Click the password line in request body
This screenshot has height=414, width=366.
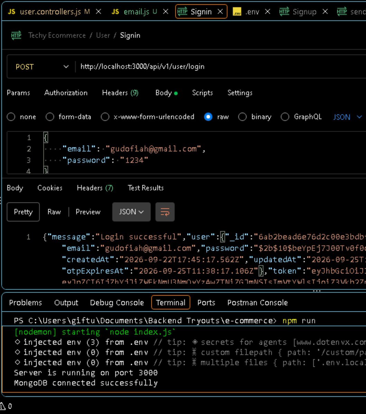[105, 160]
